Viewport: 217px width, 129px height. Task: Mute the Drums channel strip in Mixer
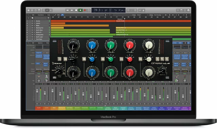pos(37,104)
